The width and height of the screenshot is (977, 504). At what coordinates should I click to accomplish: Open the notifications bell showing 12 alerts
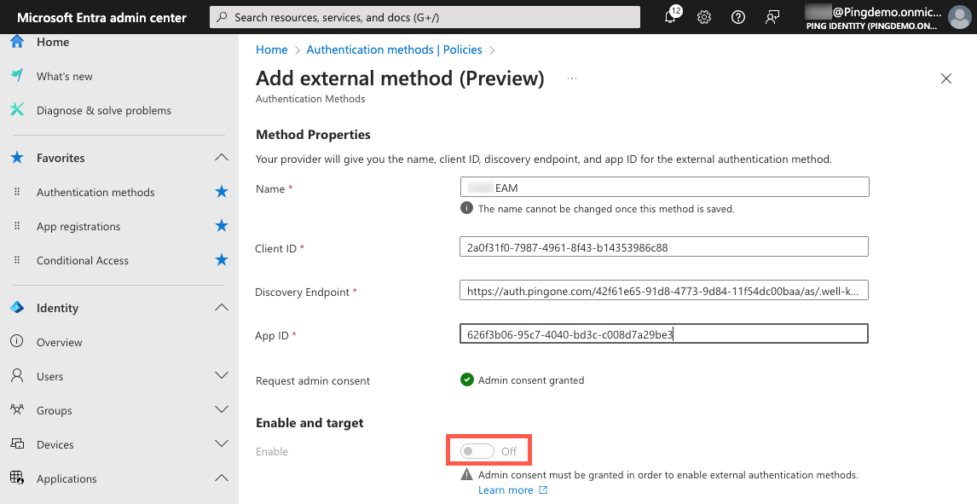click(671, 17)
